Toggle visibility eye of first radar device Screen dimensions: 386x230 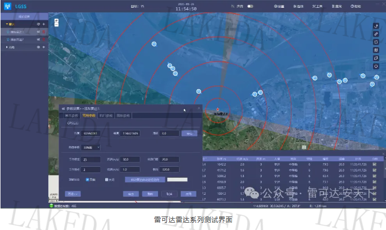coord(38,32)
